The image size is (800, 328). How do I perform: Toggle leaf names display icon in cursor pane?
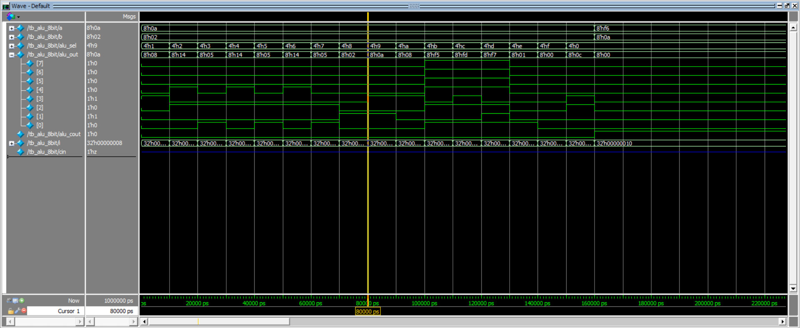[9, 301]
